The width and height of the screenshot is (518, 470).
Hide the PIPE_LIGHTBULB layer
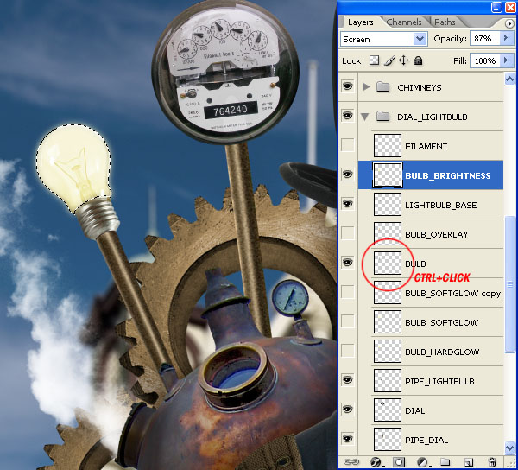pos(348,380)
